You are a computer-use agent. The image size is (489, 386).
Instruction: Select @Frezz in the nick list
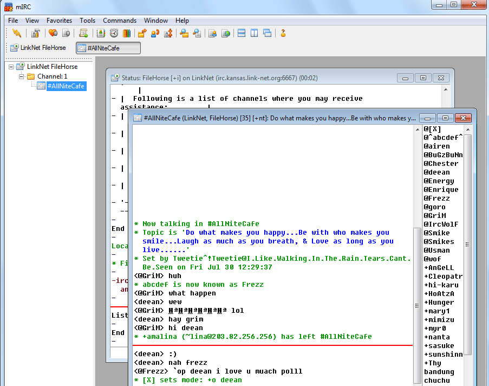tap(436, 198)
